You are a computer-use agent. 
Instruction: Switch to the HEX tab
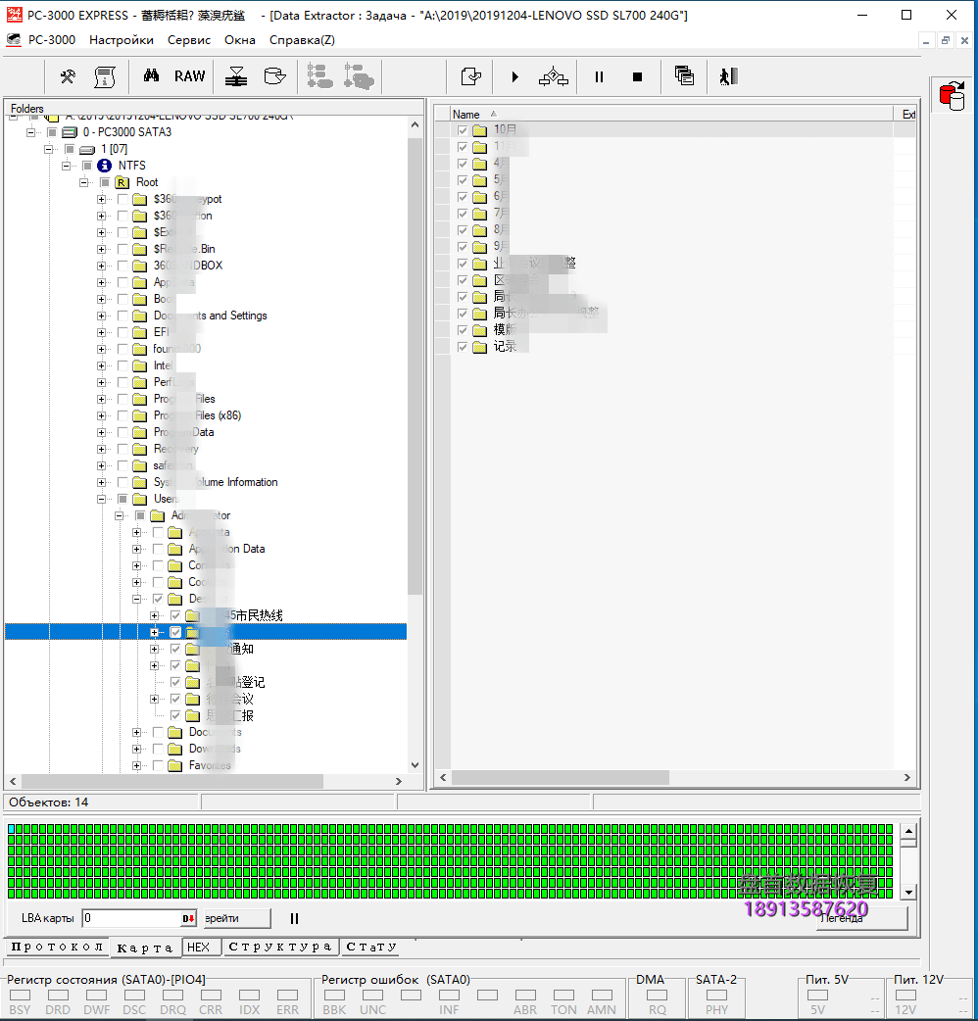[x=199, y=948]
